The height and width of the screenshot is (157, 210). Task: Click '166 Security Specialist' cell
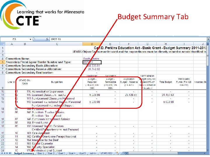(43, 147)
